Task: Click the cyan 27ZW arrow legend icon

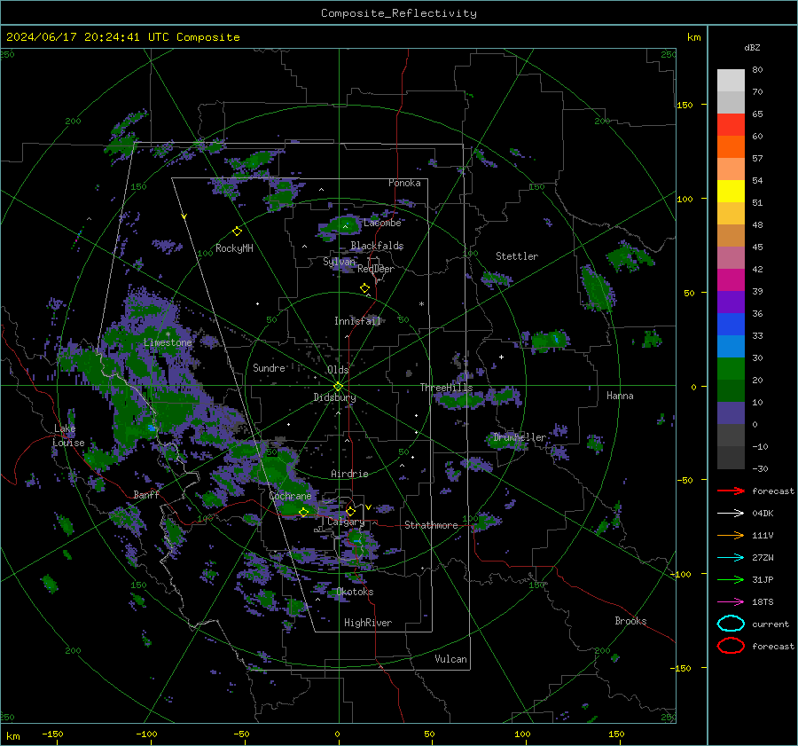Action: (731, 558)
